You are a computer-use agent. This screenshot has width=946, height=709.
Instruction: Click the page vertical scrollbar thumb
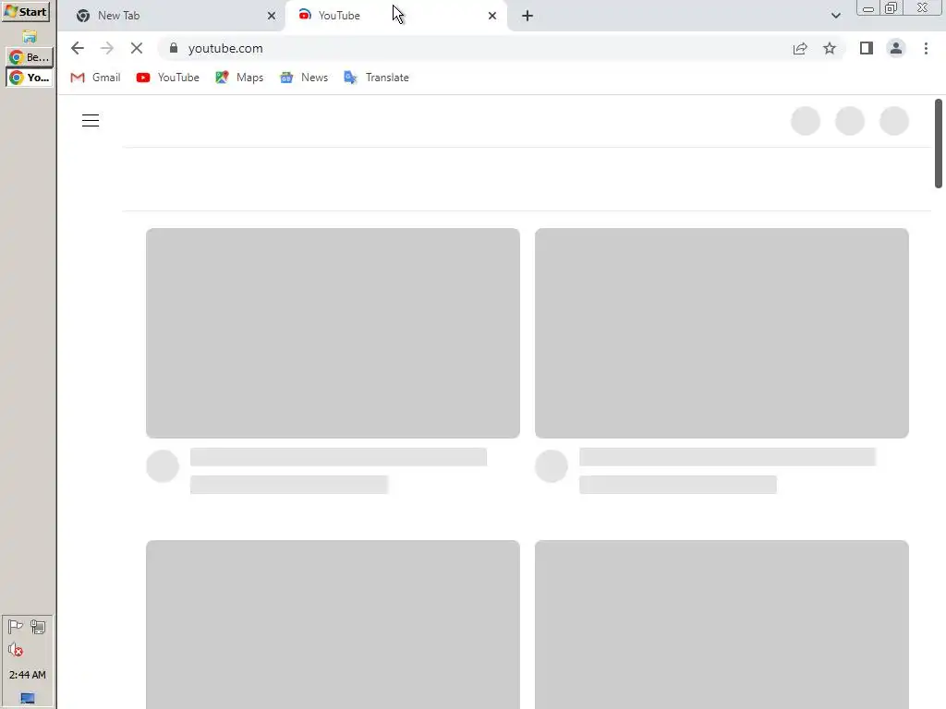pyautogui.click(x=939, y=143)
